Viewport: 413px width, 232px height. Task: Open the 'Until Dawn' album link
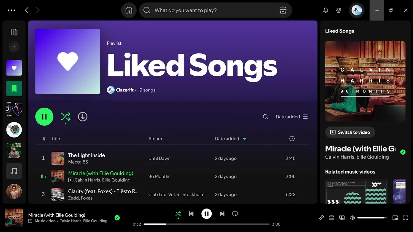[x=159, y=159]
